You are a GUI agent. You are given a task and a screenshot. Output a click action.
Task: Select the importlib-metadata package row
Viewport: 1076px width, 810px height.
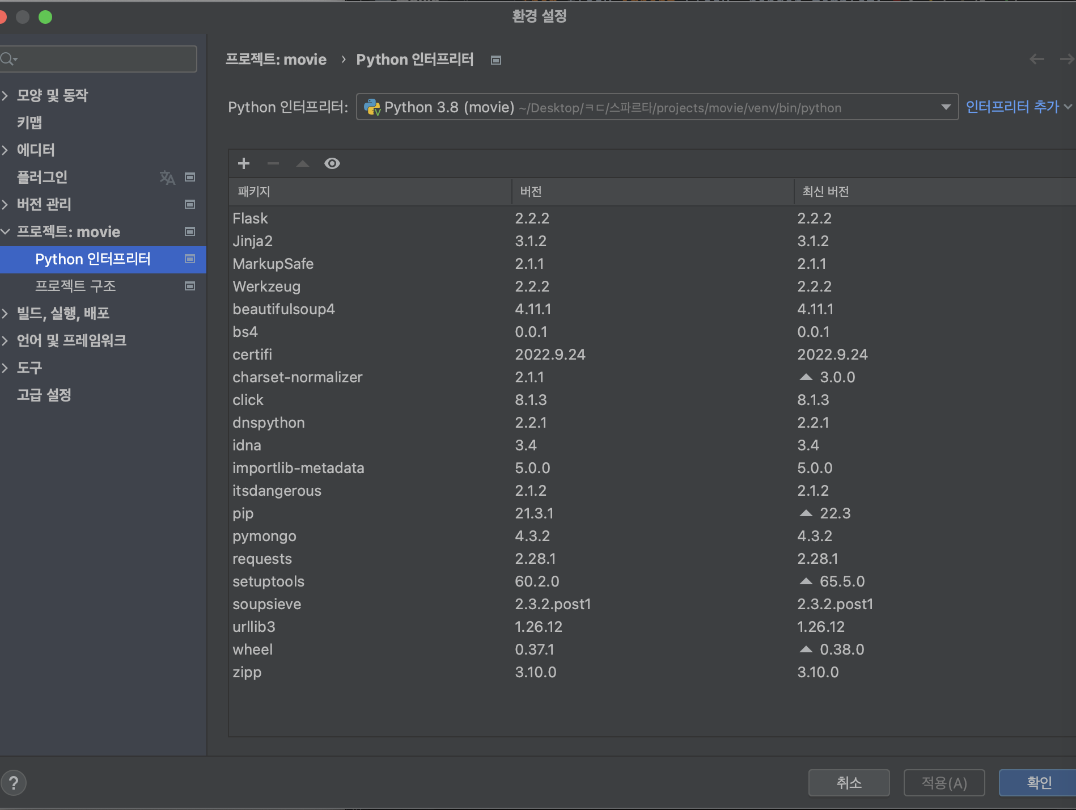pyautogui.click(x=652, y=468)
